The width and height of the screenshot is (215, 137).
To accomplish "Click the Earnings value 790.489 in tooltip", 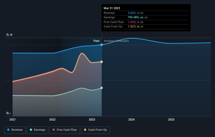I will 136,17.
